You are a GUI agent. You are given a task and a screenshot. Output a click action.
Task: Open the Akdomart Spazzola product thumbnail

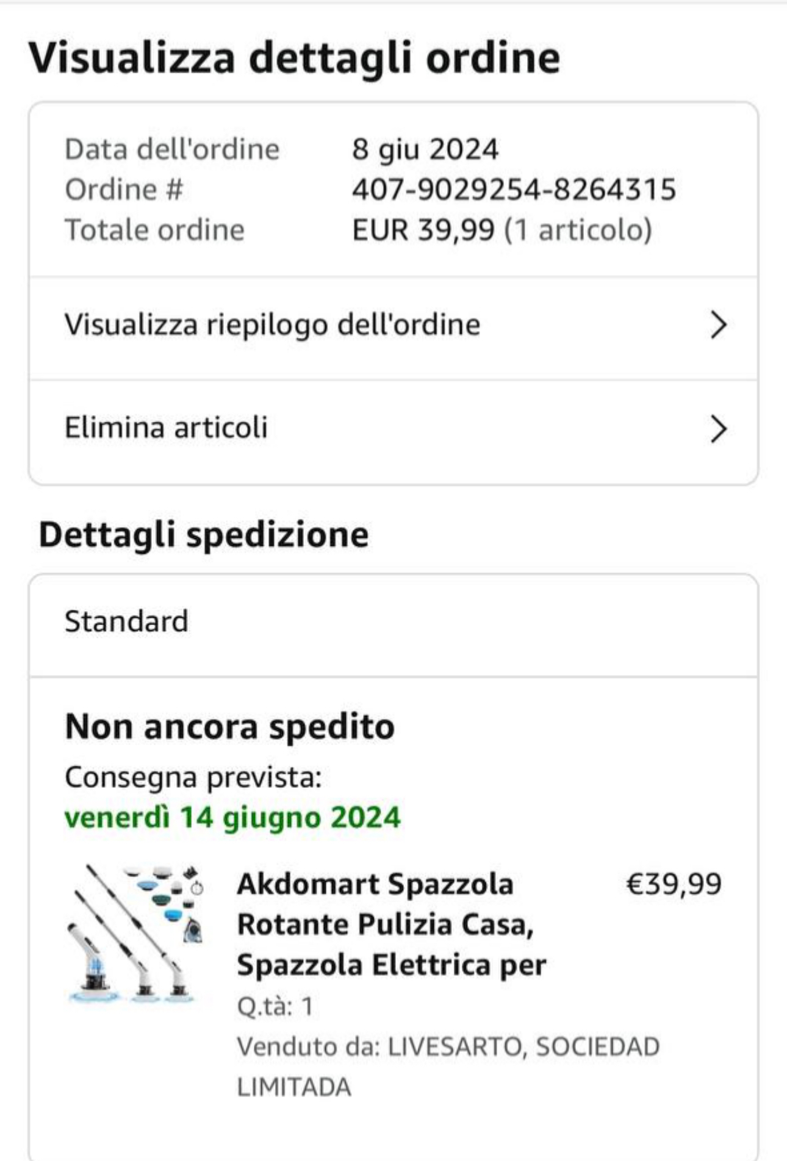click(x=136, y=934)
